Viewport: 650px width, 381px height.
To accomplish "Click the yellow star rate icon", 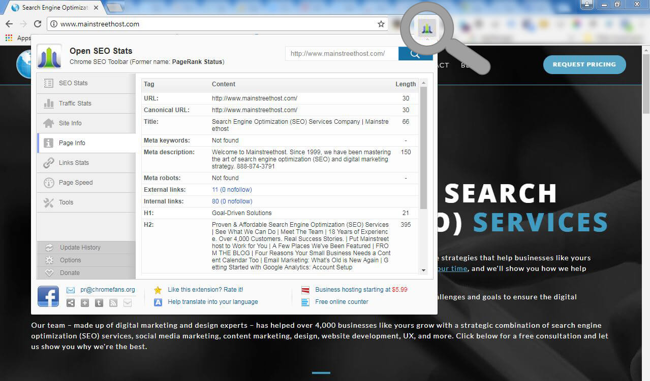I will tap(158, 290).
